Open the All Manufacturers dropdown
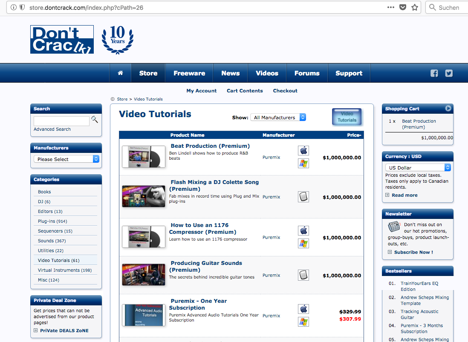 [x=278, y=118]
